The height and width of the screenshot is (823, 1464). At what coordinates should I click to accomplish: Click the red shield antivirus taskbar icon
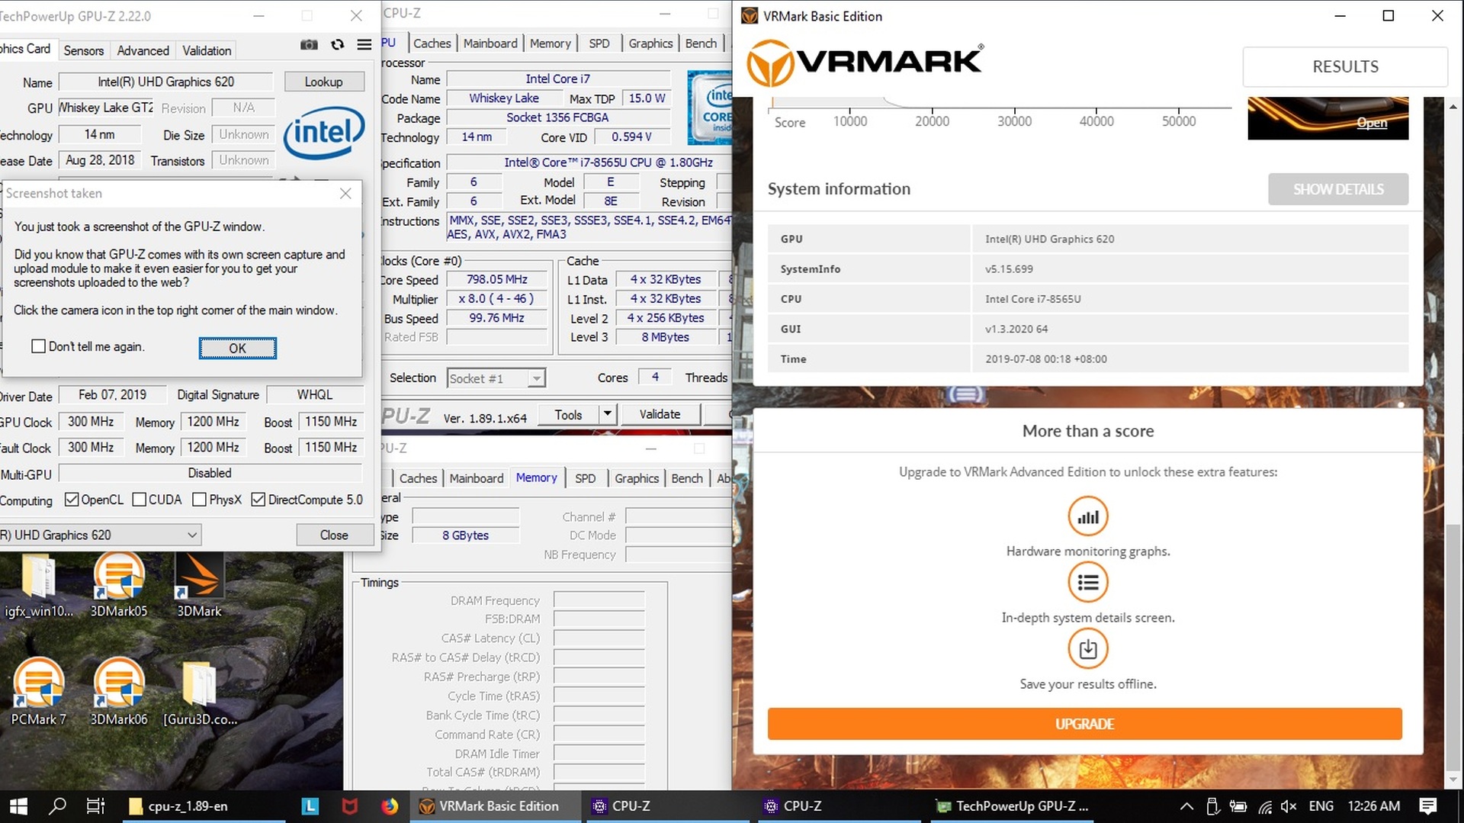point(349,806)
